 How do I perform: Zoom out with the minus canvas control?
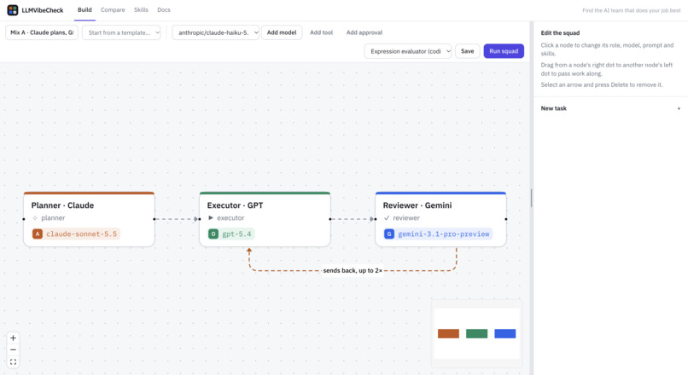13,350
